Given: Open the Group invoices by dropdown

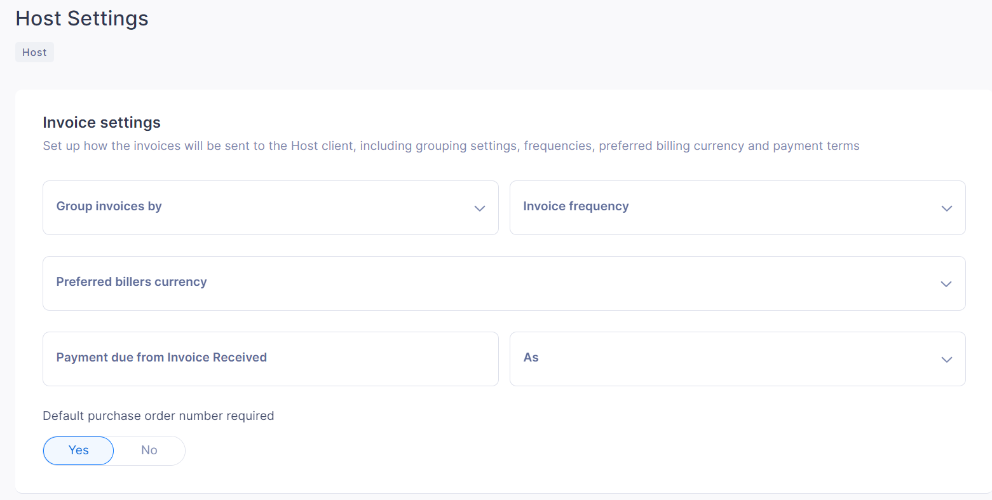Looking at the screenshot, I should (x=271, y=208).
